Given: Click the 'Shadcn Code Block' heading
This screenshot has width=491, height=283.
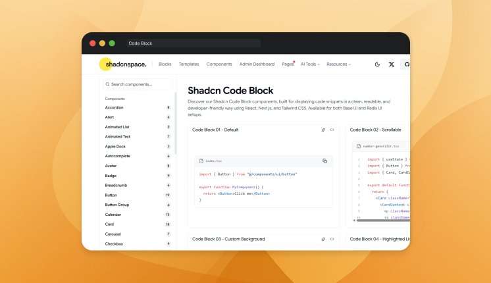Looking at the screenshot, I should point(230,90).
